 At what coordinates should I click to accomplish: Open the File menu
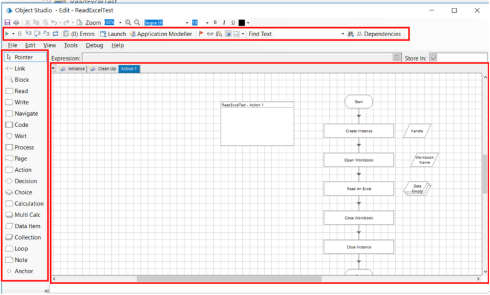(13, 45)
